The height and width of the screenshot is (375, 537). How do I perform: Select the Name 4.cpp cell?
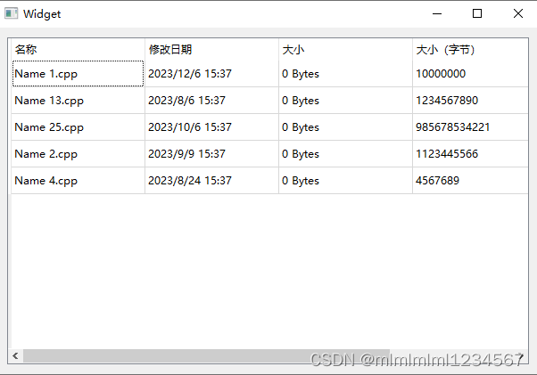(x=78, y=181)
